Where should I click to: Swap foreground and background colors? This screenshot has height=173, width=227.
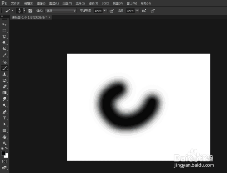click(x=6, y=148)
